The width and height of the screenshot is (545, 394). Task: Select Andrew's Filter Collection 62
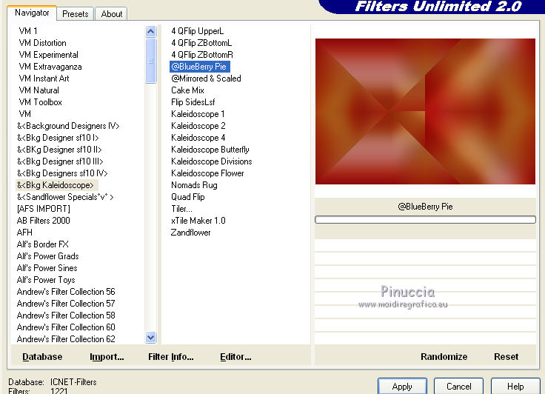click(x=66, y=338)
